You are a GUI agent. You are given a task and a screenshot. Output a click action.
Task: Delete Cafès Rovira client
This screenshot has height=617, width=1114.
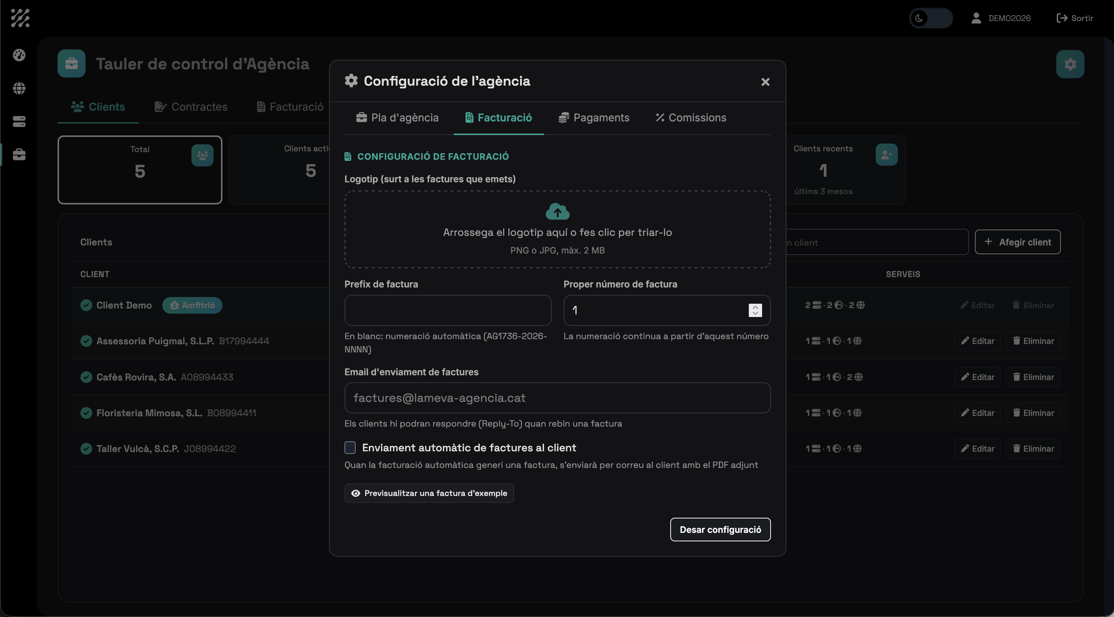click(1033, 377)
